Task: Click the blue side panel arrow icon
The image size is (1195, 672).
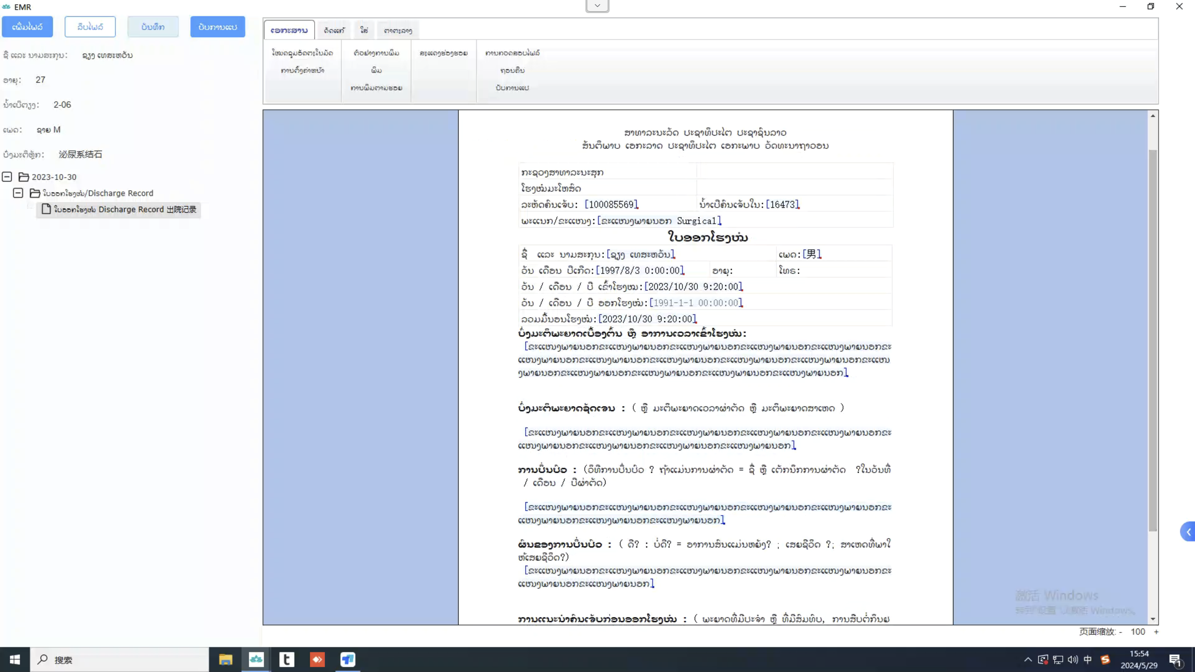Action: pyautogui.click(x=1188, y=532)
